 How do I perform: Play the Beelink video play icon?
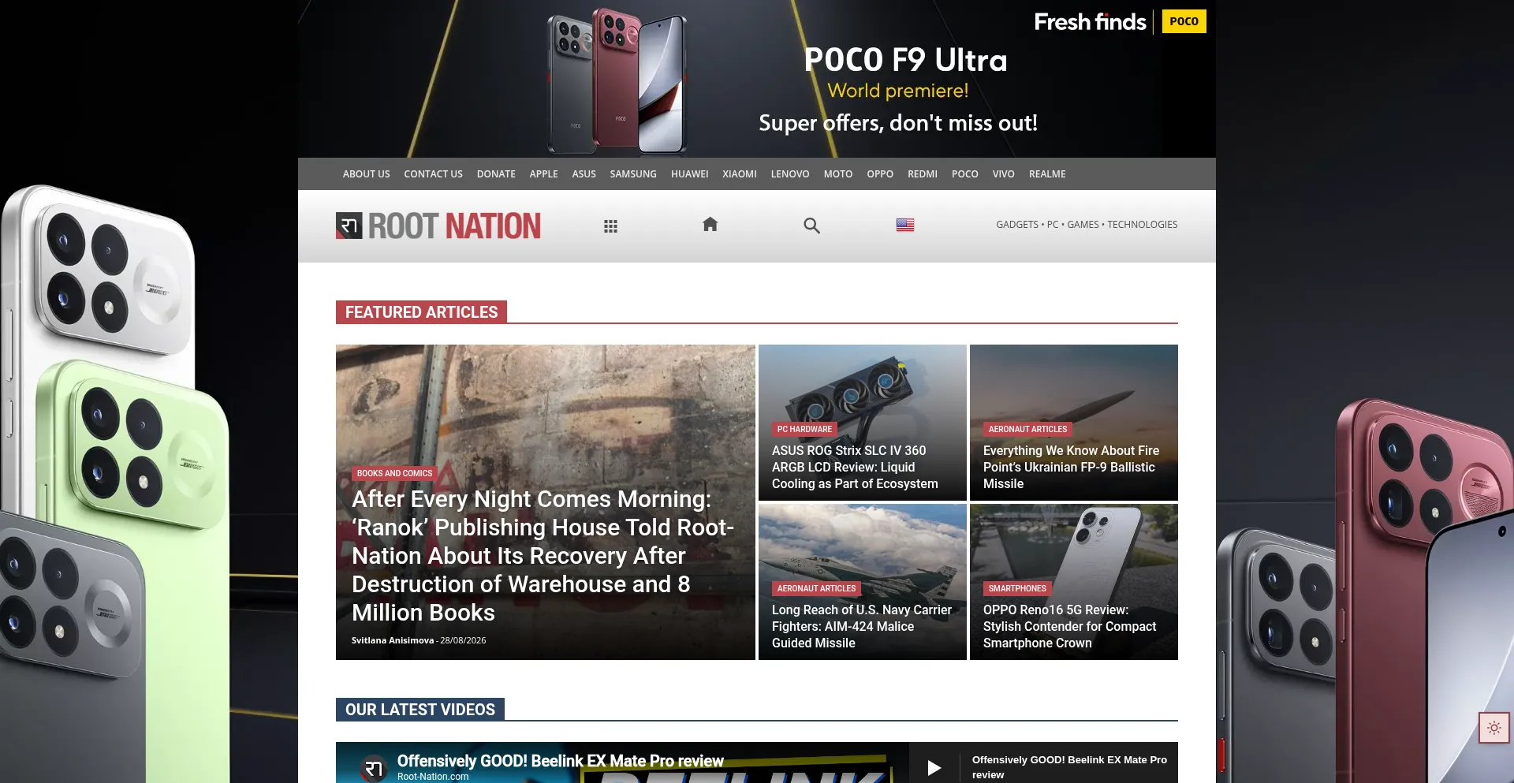click(x=934, y=767)
